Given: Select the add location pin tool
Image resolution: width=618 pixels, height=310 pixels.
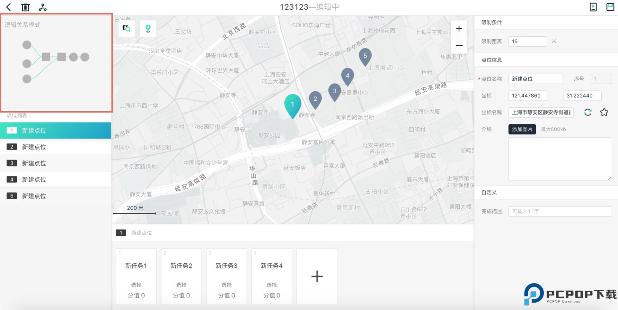Looking at the screenshot, I should pyautogui.click(x=148, y=29).
